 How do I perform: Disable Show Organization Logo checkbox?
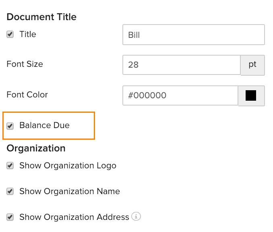(x=10, y=166)
